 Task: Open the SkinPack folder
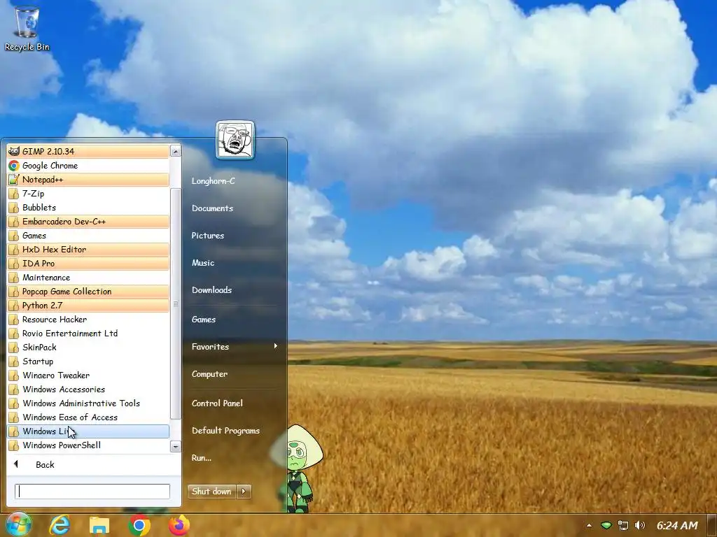(x=88, y=348)
